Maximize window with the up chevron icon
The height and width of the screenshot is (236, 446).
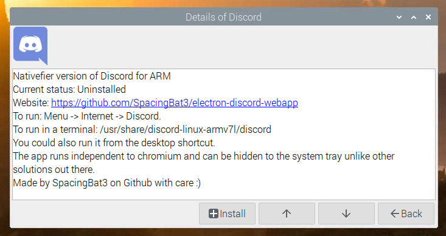(414, 18)
